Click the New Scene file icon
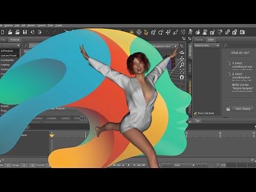 3,32
